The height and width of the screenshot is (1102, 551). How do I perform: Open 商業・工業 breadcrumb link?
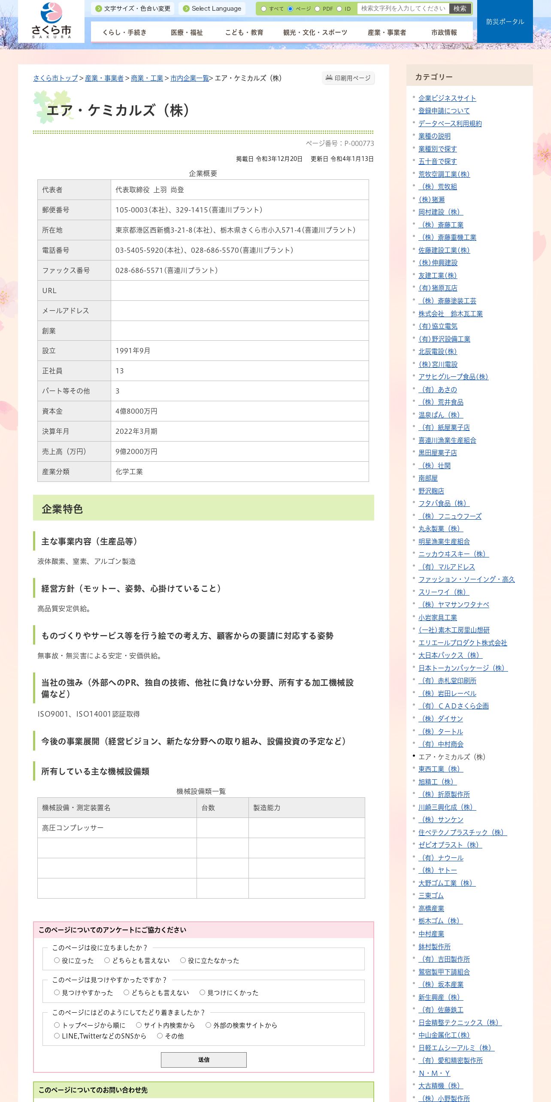147,78
